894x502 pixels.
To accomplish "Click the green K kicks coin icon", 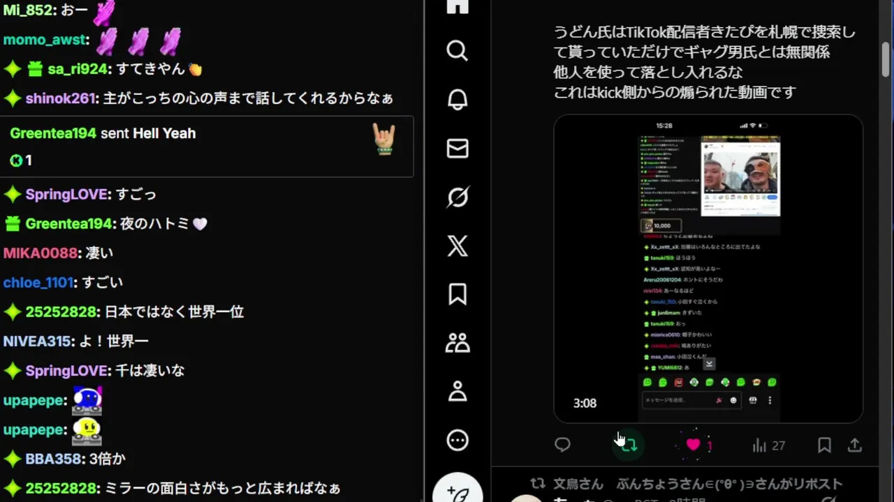I will [x=16, y=161].
